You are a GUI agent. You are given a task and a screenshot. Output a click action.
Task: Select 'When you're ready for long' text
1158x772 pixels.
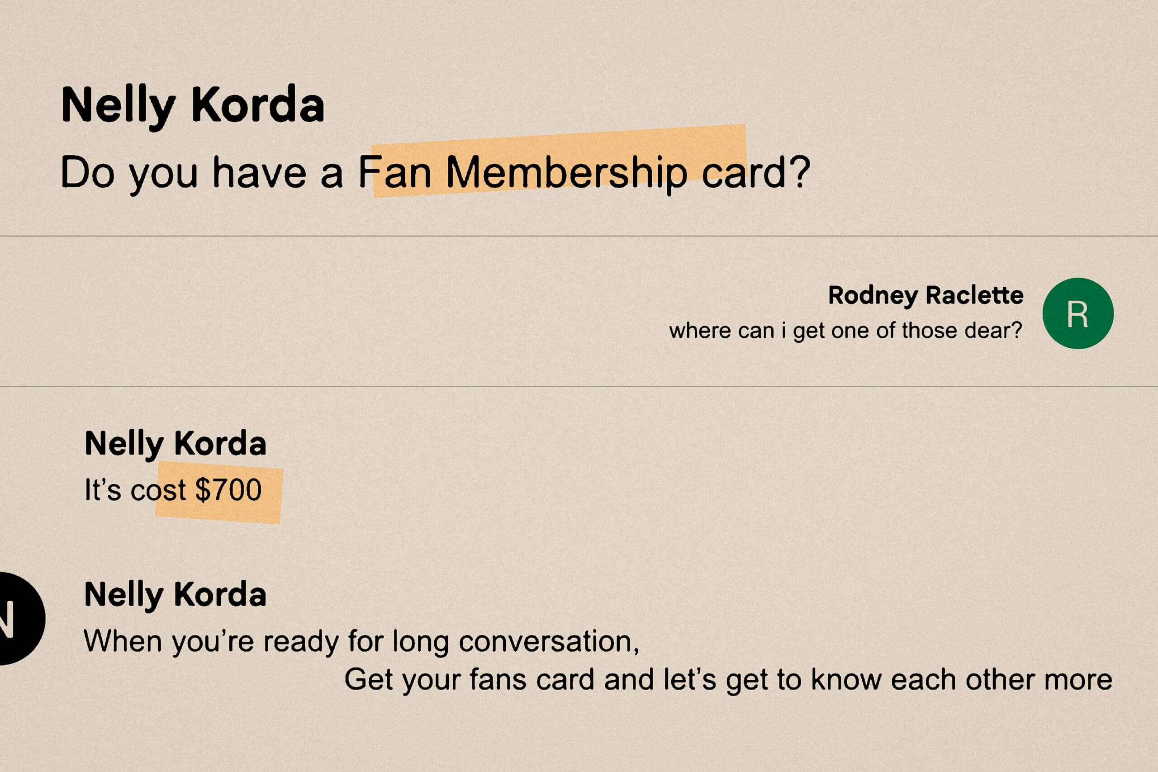[x=266, y=641]
